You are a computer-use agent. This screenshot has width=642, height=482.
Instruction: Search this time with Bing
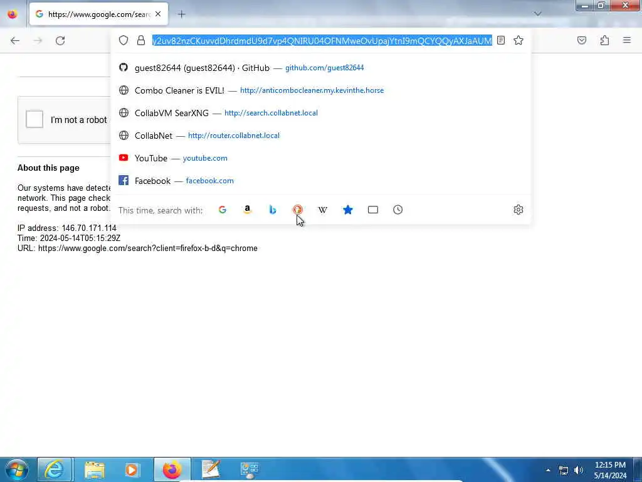[273, 210]
